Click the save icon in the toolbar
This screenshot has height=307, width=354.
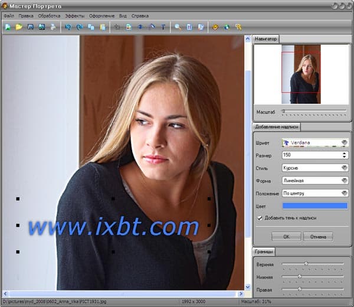pyautogui.click(x=31, y=27)
